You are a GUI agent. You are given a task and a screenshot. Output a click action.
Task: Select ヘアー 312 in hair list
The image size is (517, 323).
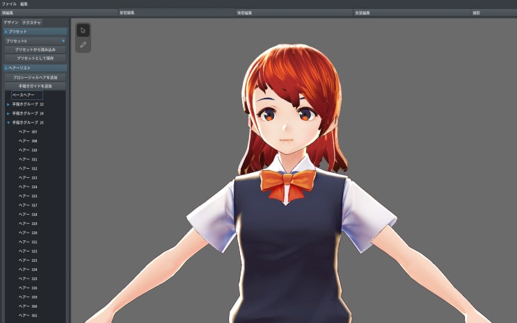[x=28, y=169]
